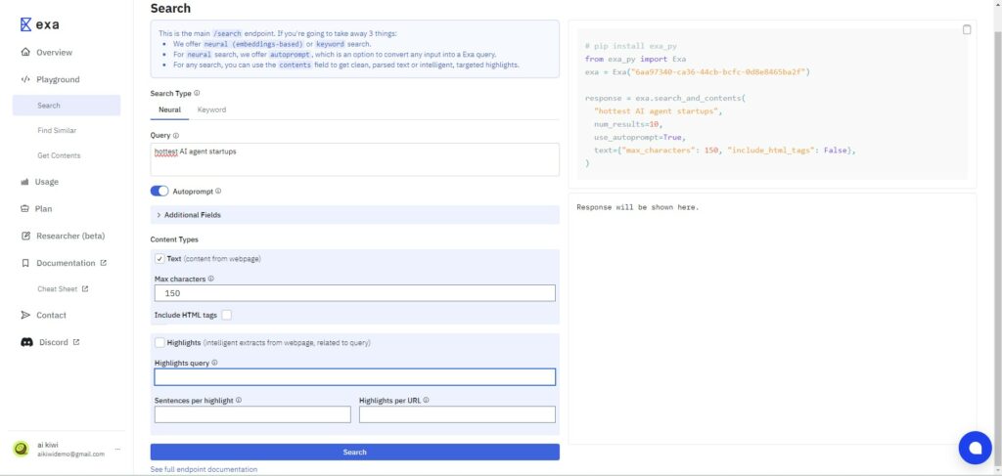Enable the Highlights checkbox
The image size is (1002, 476).
159,343
